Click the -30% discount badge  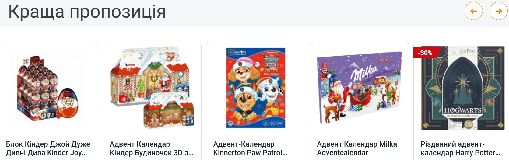tap(425, 53)
